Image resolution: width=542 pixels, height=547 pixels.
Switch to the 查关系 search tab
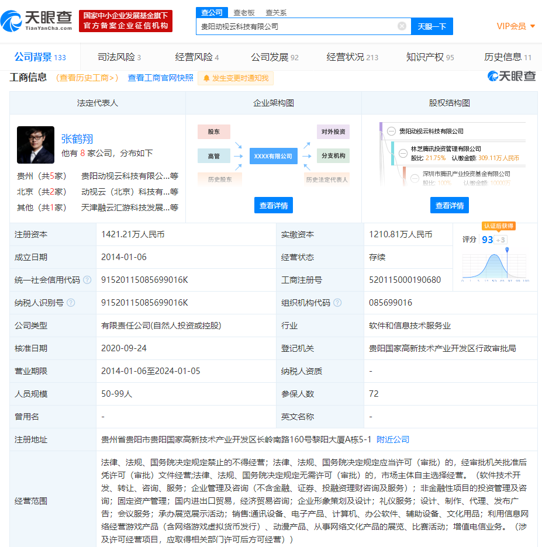(x=276, y=13)
